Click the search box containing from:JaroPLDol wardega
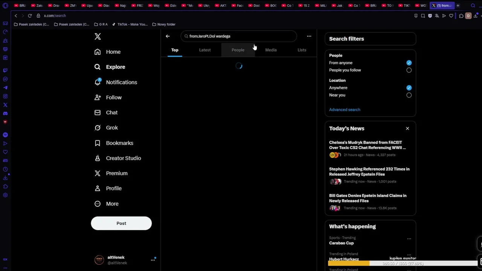Viewport: 482px width, 271px height. pos(239,36)
